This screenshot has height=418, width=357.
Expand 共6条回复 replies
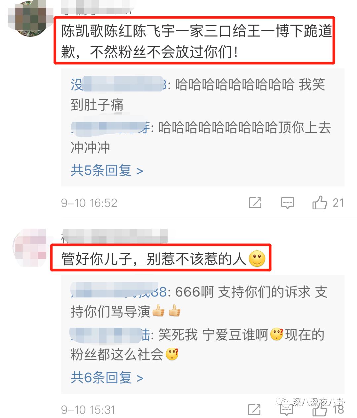[107, 377]
